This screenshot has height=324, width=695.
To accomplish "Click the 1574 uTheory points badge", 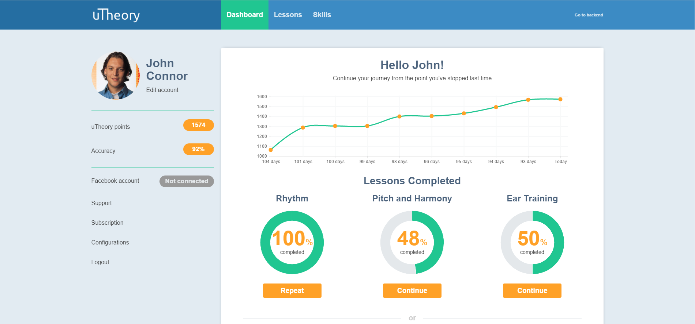I will click(198, 125).
